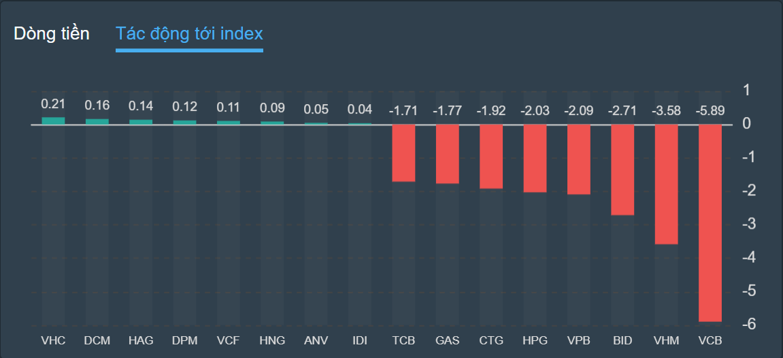Select the red GAS bar
Image resolution: width=783 pixels, height=358 pixels.
pos(448,154)
